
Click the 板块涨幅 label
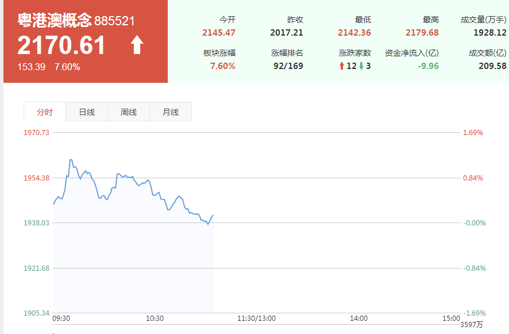pyautogui.click(x=219, y=53)
